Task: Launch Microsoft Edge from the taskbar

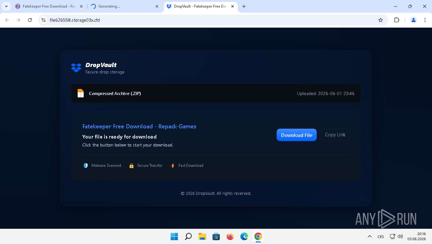Action: (244, 236)
